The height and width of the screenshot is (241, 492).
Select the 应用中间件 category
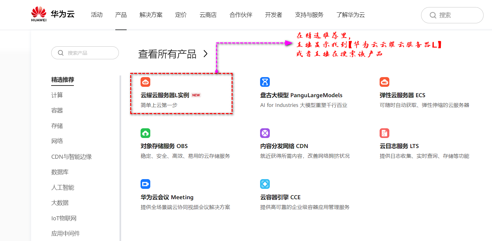pyautogui.click(x=65, y=234)
